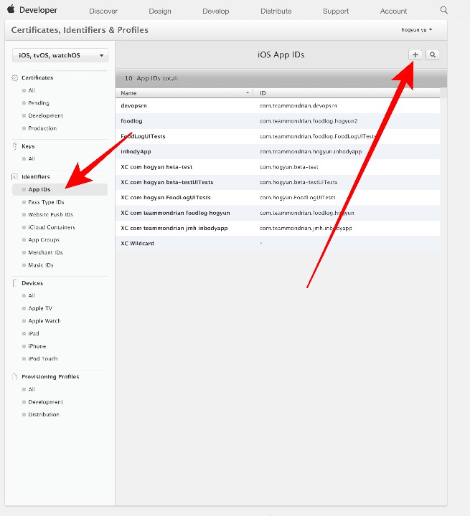Select Apple Watch devices
The width and height of the screenshot is (470, 516).
point(44,321)
